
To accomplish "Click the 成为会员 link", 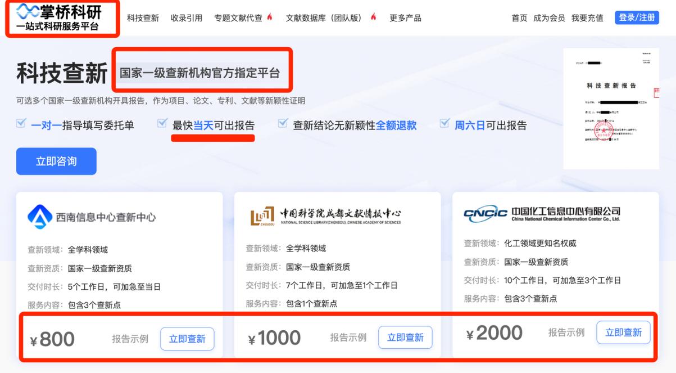I will 549,18.
